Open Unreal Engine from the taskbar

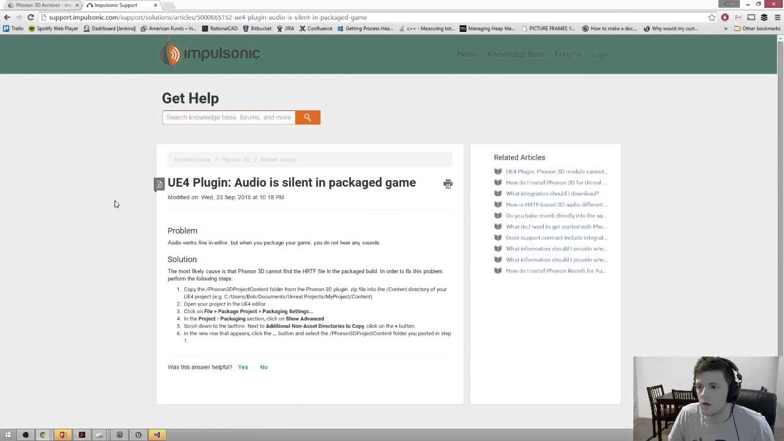138,435
